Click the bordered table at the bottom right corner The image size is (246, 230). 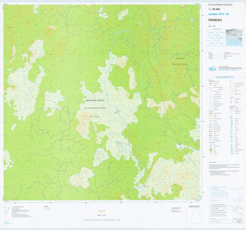coord(226,214)
